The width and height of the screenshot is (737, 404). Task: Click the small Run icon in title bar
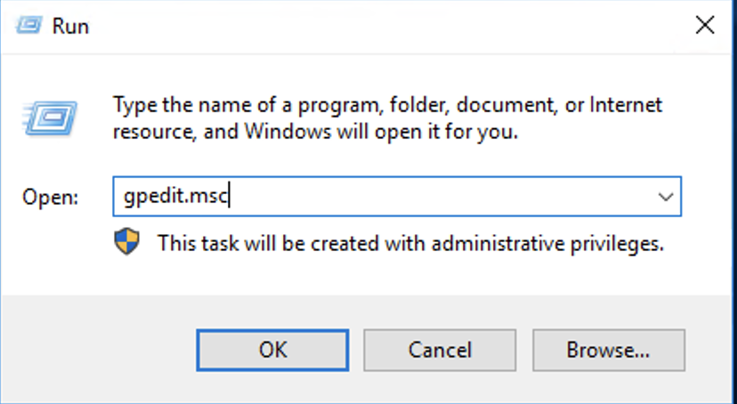point(28,26)
